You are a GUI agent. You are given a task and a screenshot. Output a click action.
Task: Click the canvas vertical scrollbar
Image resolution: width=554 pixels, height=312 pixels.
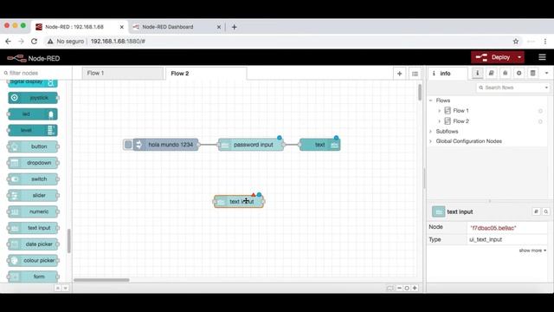420,92
